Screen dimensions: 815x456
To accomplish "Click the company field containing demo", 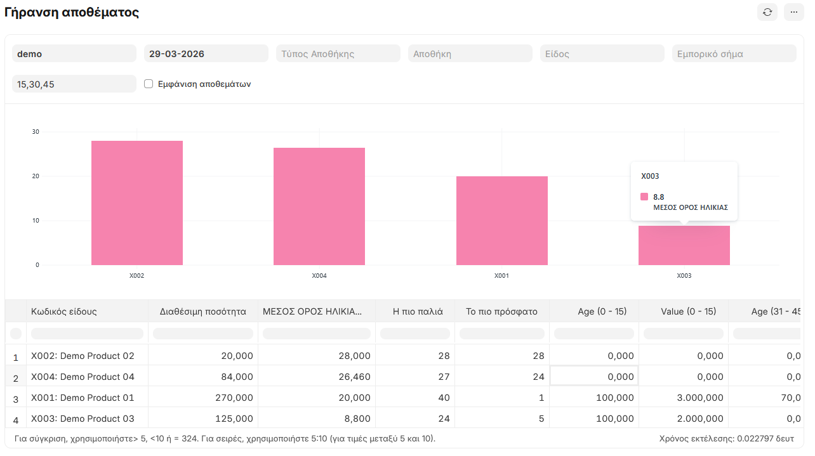I will click(74, 54).
